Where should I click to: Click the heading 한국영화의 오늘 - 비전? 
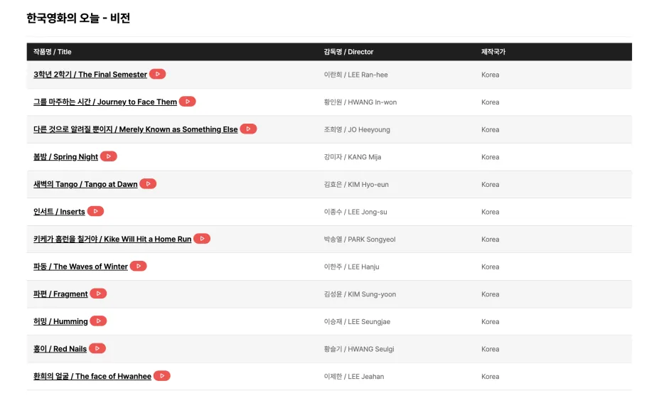click(x=78, y=18)
